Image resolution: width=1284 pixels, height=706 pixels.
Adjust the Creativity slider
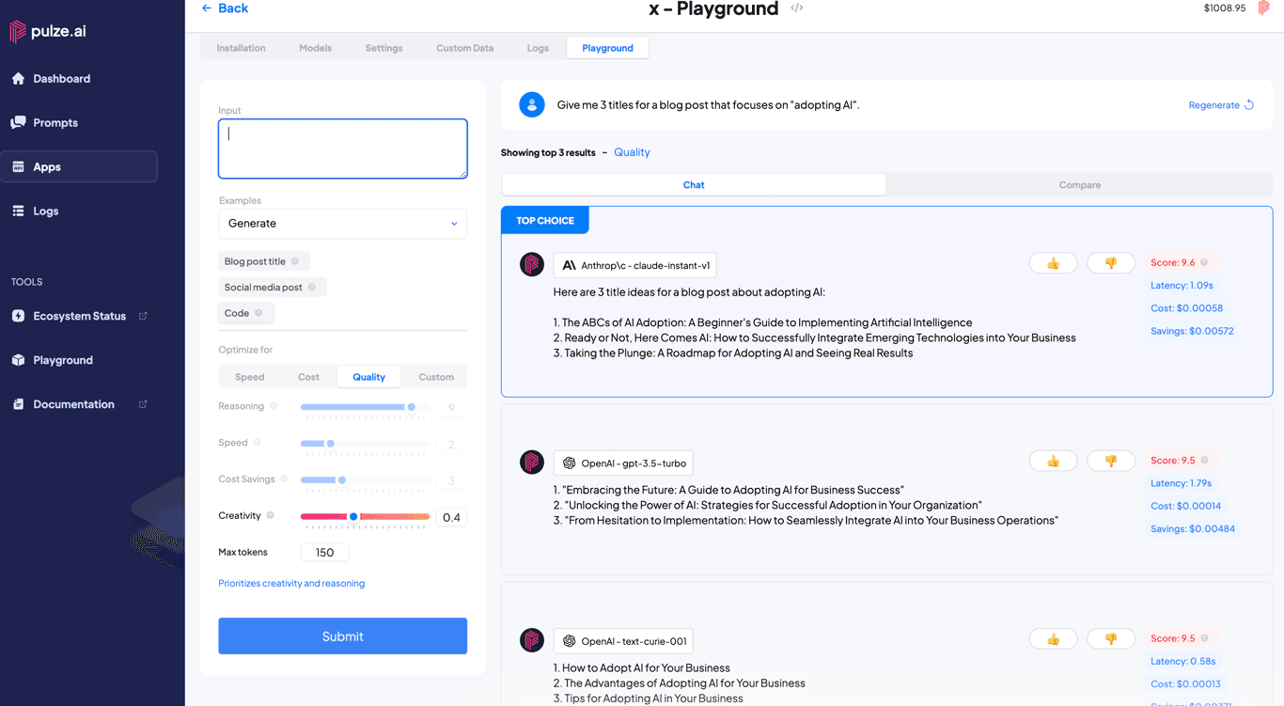pos(352,516)
